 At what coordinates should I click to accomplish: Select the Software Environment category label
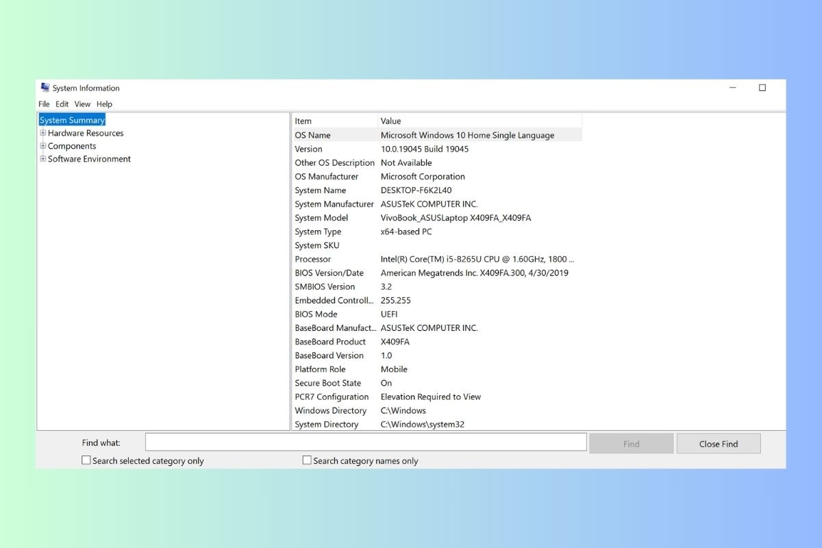89,159
